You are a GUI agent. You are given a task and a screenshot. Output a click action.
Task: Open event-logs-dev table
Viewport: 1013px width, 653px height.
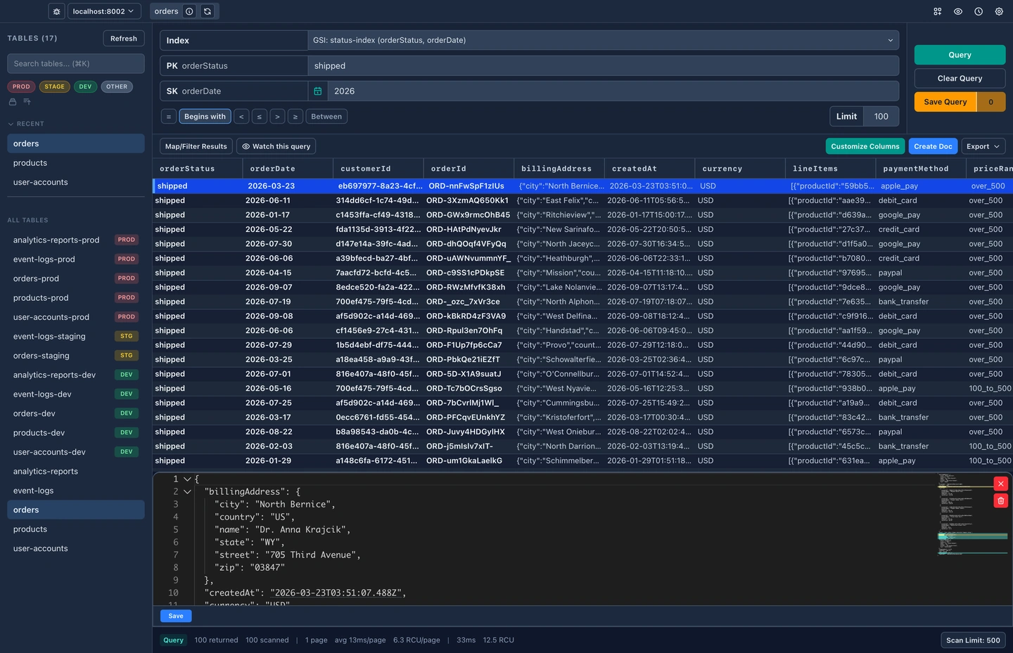76,394
